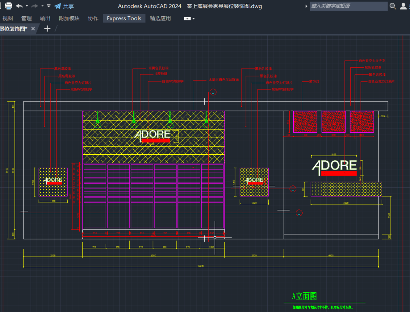This screenshot has width=410, height=312.
Task: Open the Undo history dropdown arrow
Action: [27, 6]
